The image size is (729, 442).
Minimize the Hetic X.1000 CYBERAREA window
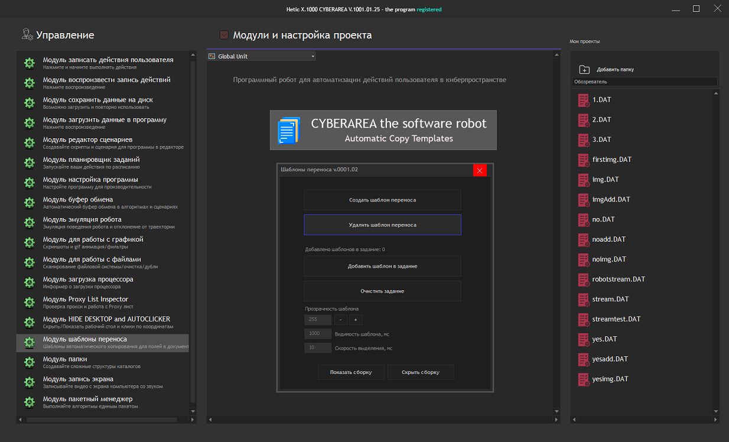676,9
